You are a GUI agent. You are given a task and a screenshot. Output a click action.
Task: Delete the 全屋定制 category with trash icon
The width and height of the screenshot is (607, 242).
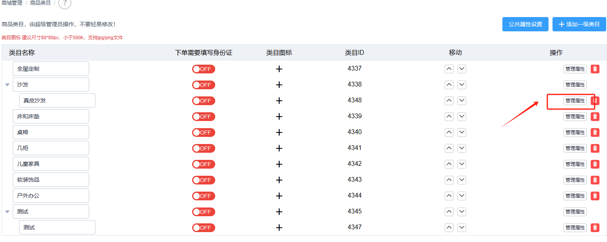[x=595, y=69]
